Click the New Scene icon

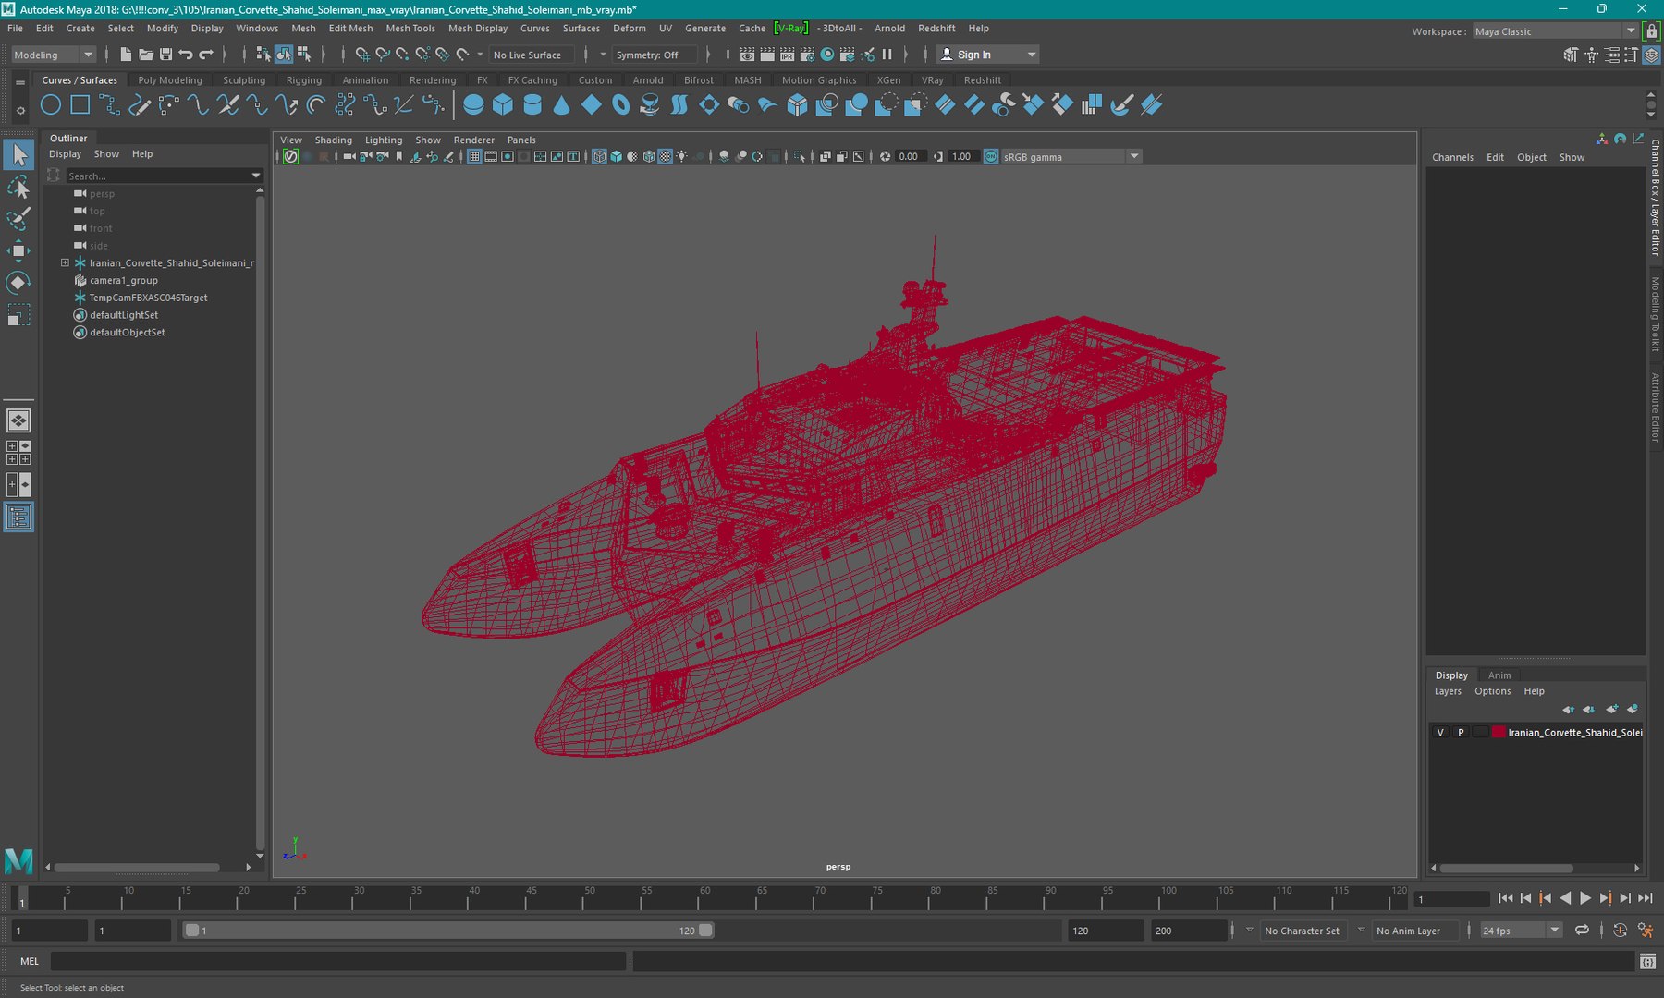[126, 55]
